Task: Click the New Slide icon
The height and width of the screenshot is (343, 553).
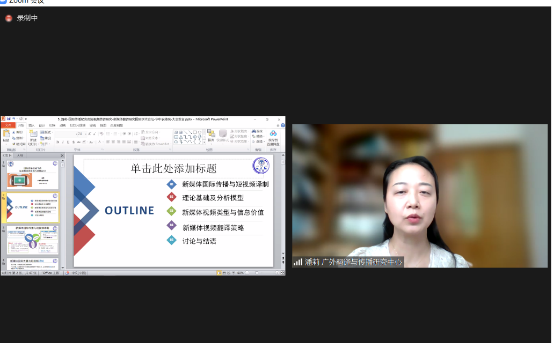Action: point(33,133)
